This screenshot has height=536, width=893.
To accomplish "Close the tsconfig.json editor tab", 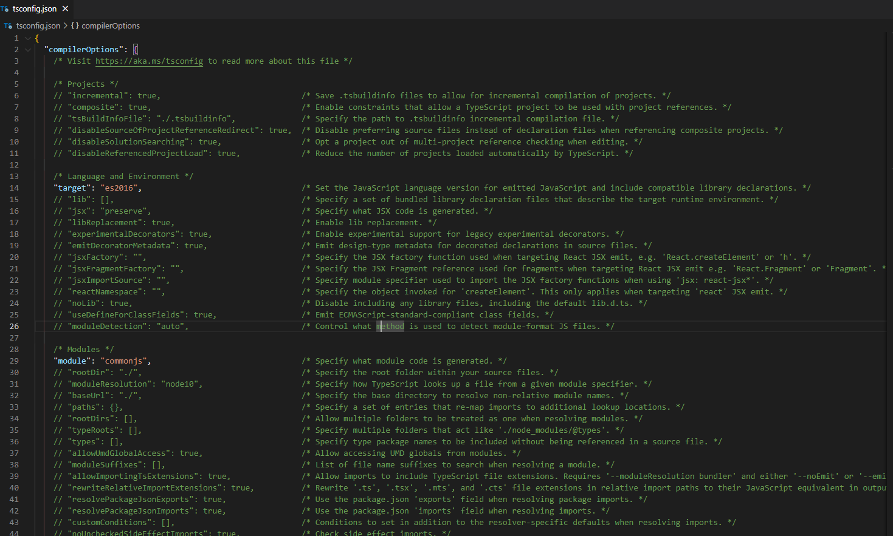I will [x=65, y=9].
